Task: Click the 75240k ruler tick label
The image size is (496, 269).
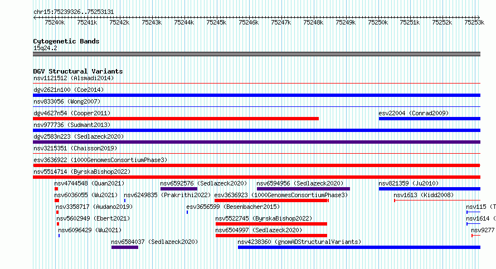Action: [55, 22]
